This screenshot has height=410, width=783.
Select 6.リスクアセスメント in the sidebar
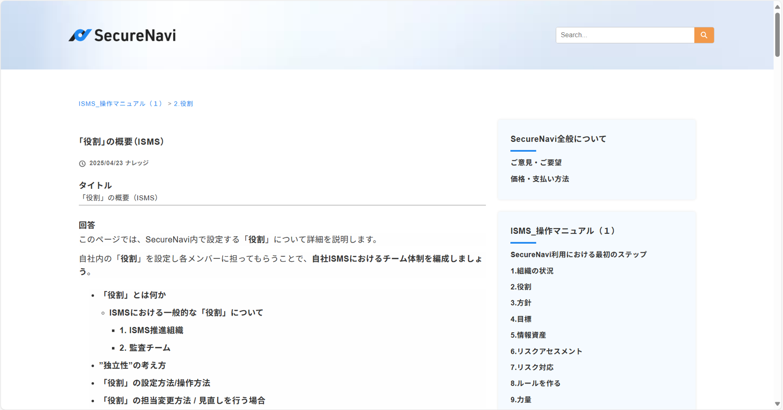point(546,351)
